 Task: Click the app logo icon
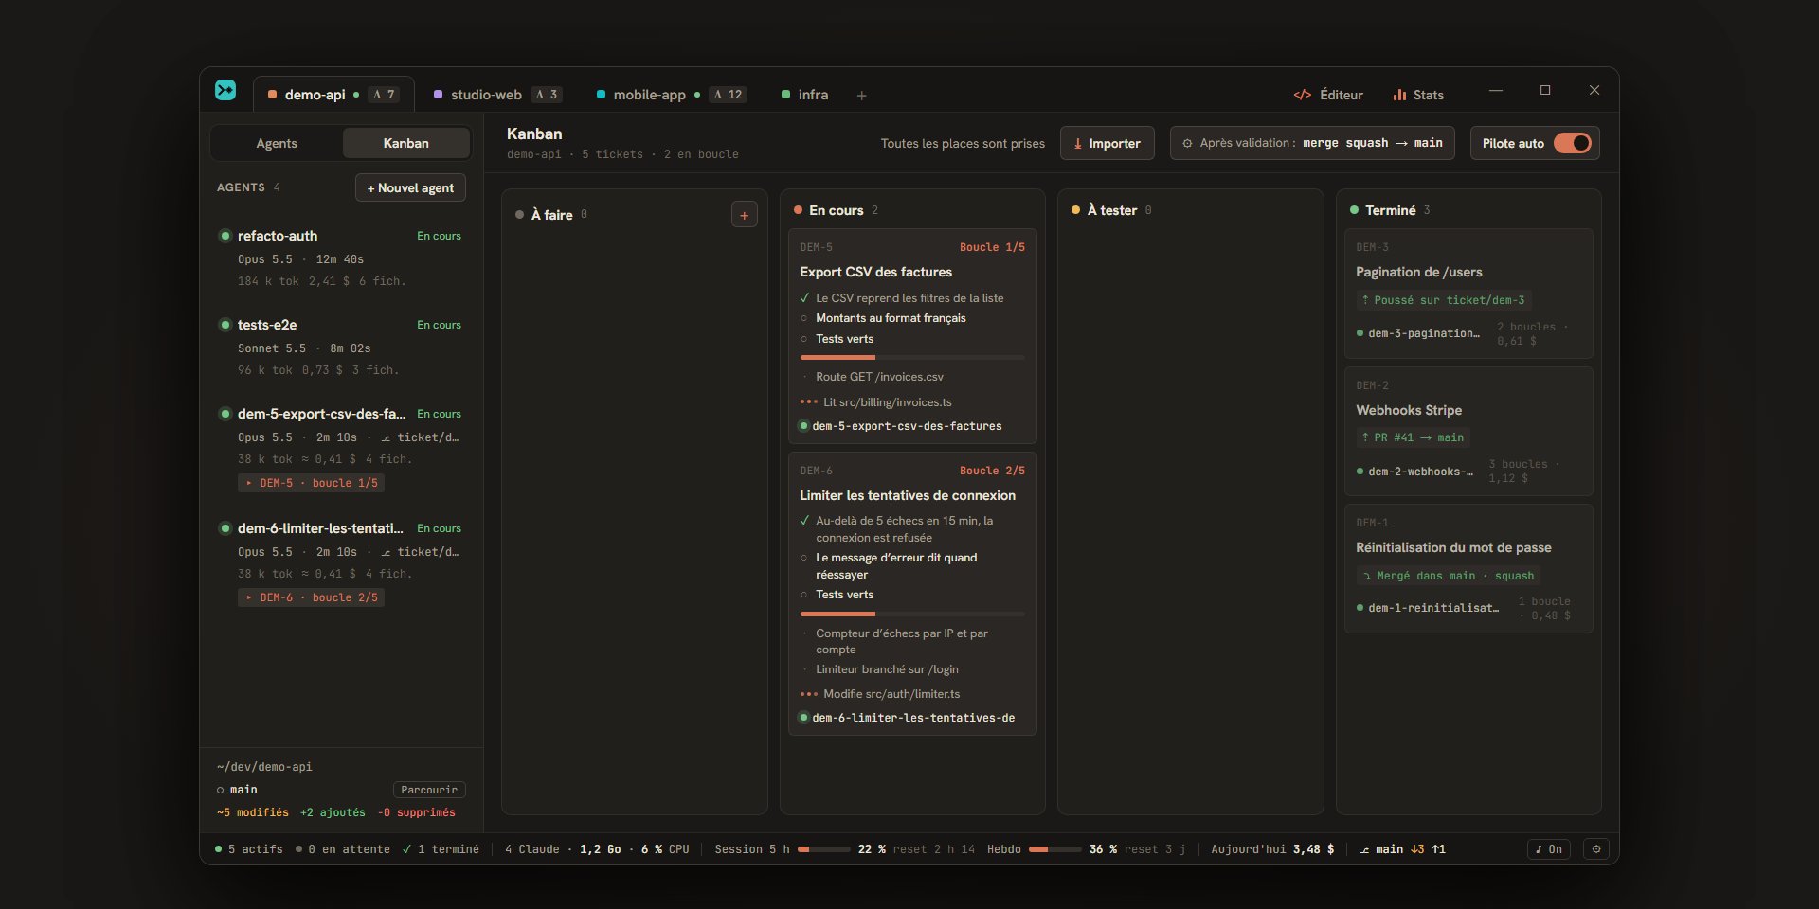click(225, 90)
